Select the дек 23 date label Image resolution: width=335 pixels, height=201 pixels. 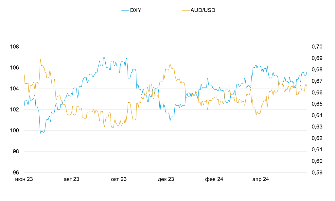tap(166, 179)
